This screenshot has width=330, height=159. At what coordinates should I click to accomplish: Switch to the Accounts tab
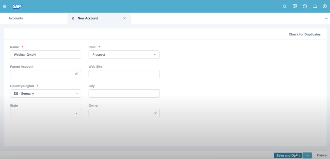click(x=16, y=18)
